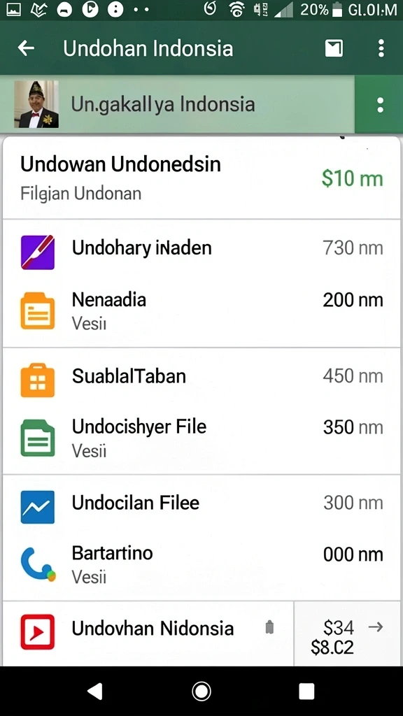
Task: Tap the green document icon for Undocishyer File
Action: 38,438
